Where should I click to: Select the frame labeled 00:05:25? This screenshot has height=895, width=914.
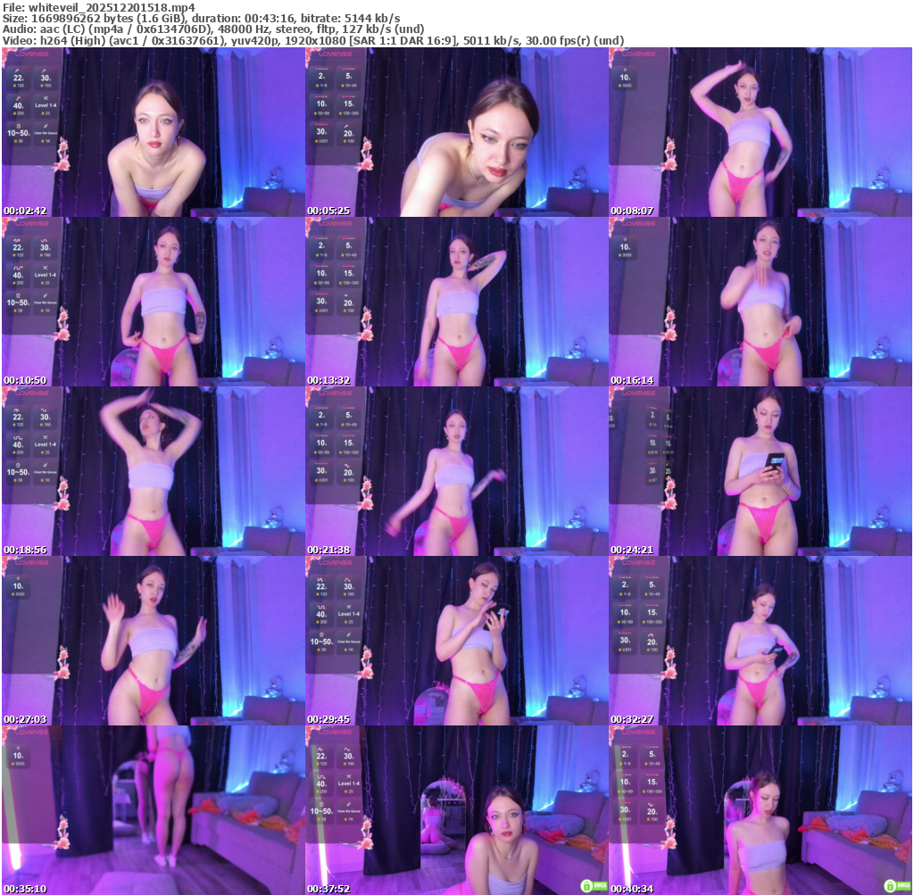click(456, 132)
